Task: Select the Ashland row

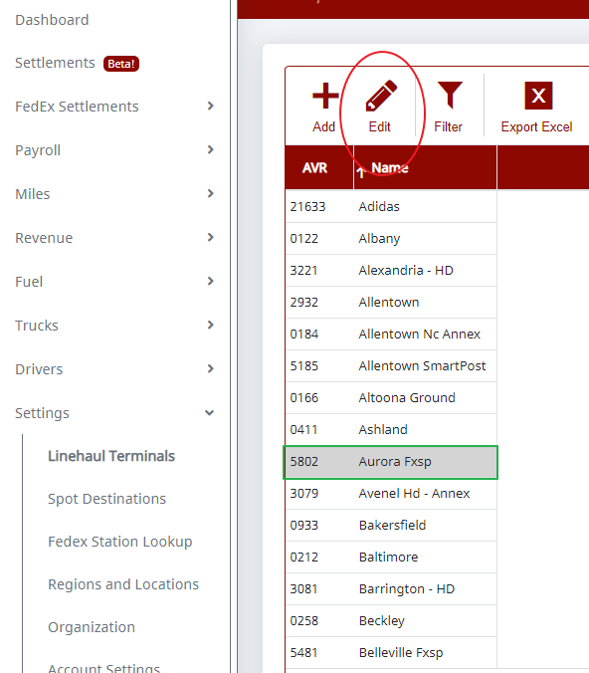Action: point(391,430)
